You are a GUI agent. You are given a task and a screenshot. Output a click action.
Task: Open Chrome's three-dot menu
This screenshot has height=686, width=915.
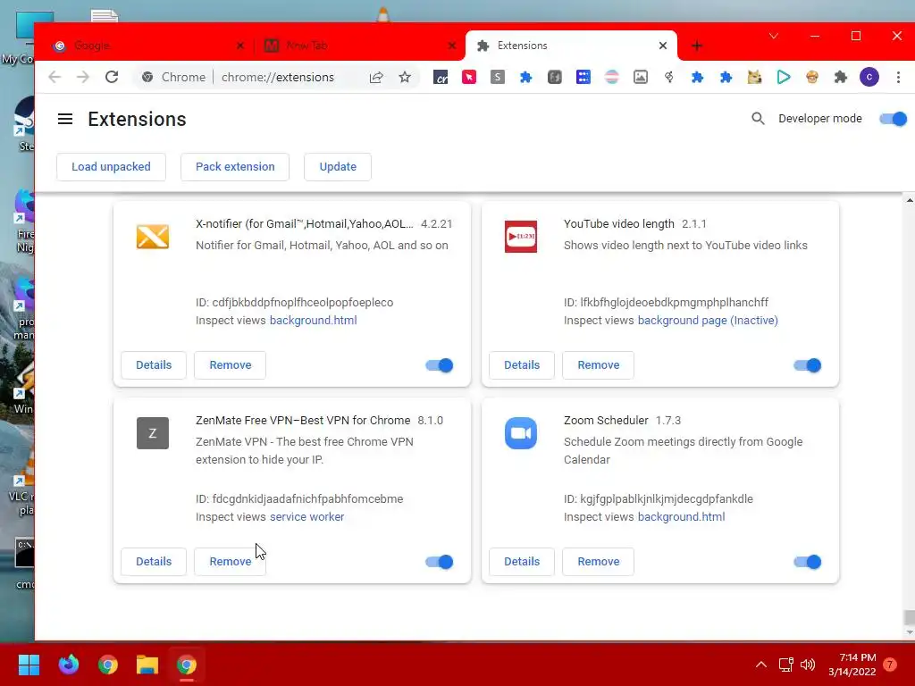[x=898, y=77]
